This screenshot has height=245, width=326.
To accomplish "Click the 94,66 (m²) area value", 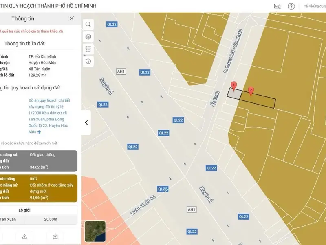I will tap(39, 198).
